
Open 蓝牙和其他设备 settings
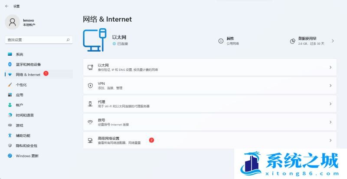click(28, 64)
